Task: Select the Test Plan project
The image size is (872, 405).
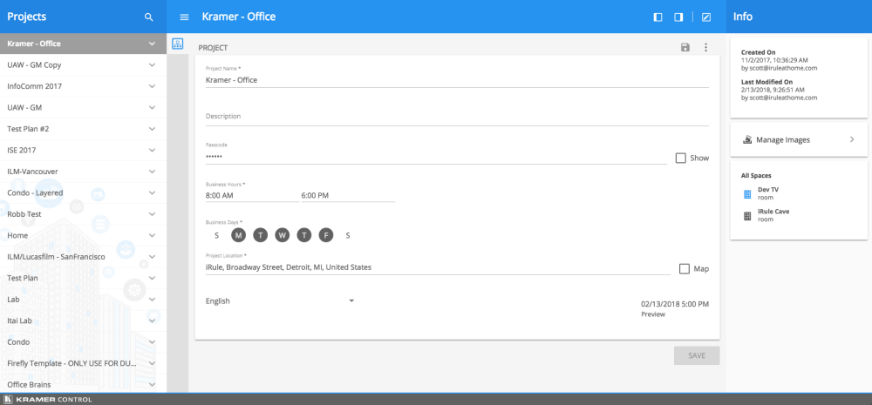Action: pyautogui.click(x=83, y=278)
